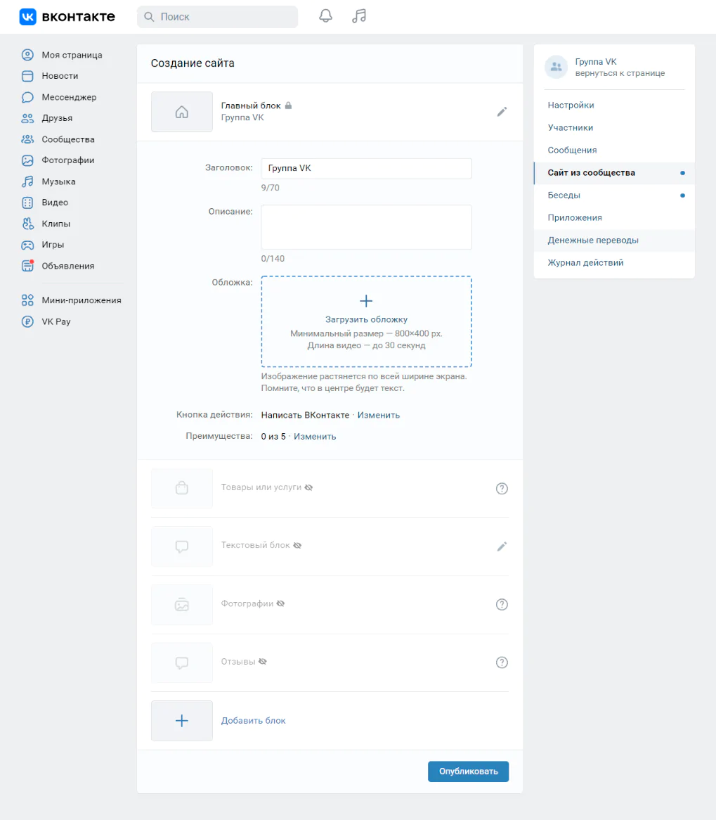
Task: Click the Главный блок home thumbnail
Action: [181, 112]
